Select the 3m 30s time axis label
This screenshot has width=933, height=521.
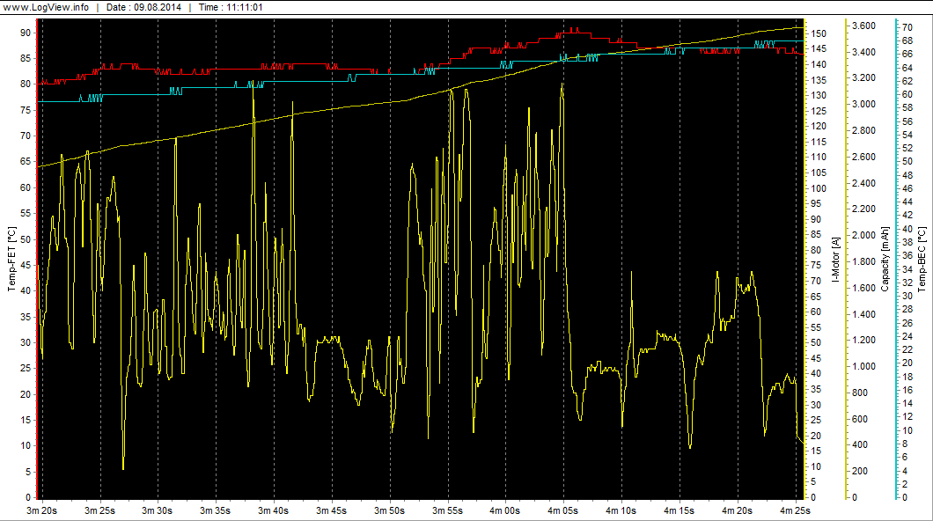click(x=157, y=510)
